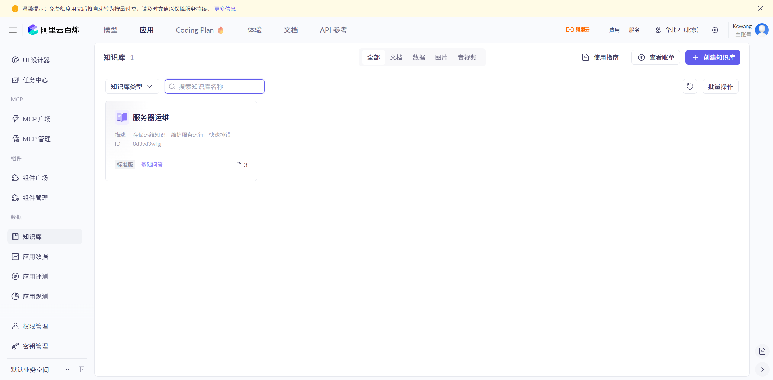
Task: Click the 创建知识库 button
Action: [x=713, y=57]
